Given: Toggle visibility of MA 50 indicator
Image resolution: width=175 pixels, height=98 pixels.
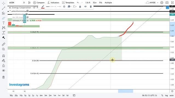Looking at the screenshot, I should (x=27, y=14).
